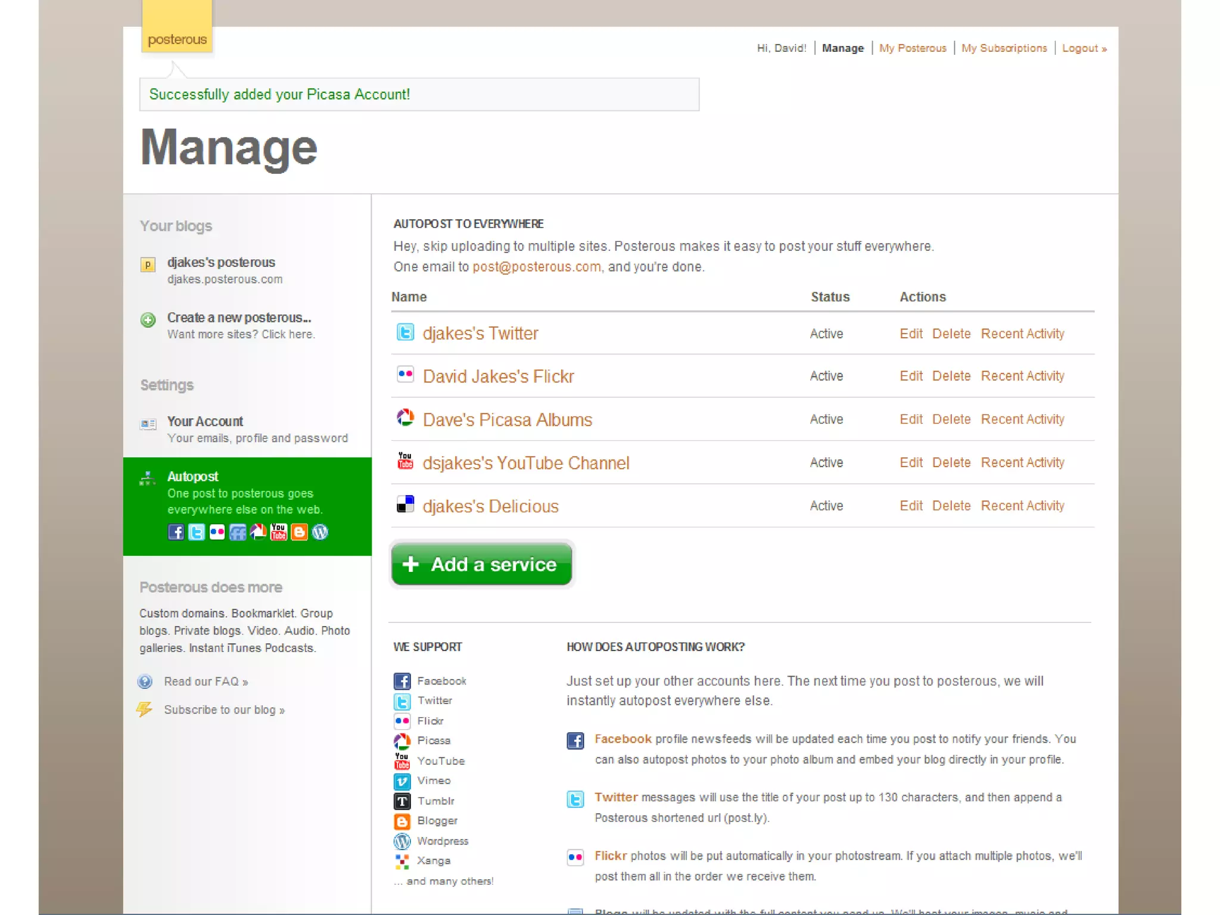Click the Blogger icon in Autopost sidebar panel
Viewport: 1220px width, 915px height.
point(299,532)
